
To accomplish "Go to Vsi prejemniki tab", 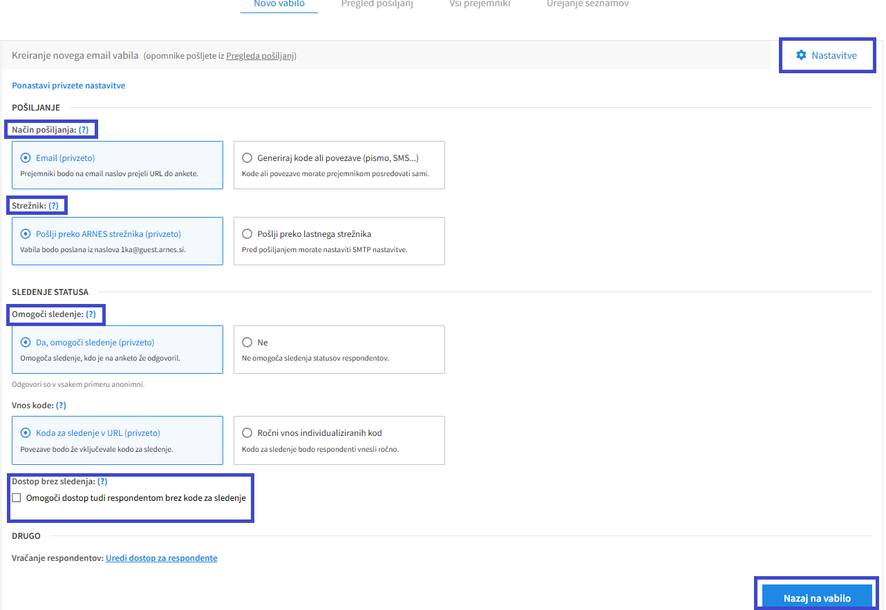I will [x=480, y=4].
